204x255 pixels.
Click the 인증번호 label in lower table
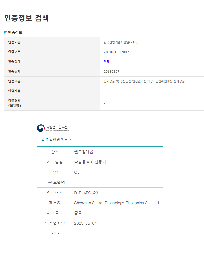(x=55, y=193)
